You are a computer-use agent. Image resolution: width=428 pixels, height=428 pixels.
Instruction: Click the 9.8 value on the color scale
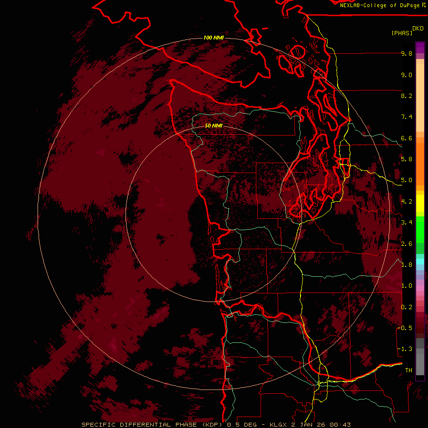(407, 54)
